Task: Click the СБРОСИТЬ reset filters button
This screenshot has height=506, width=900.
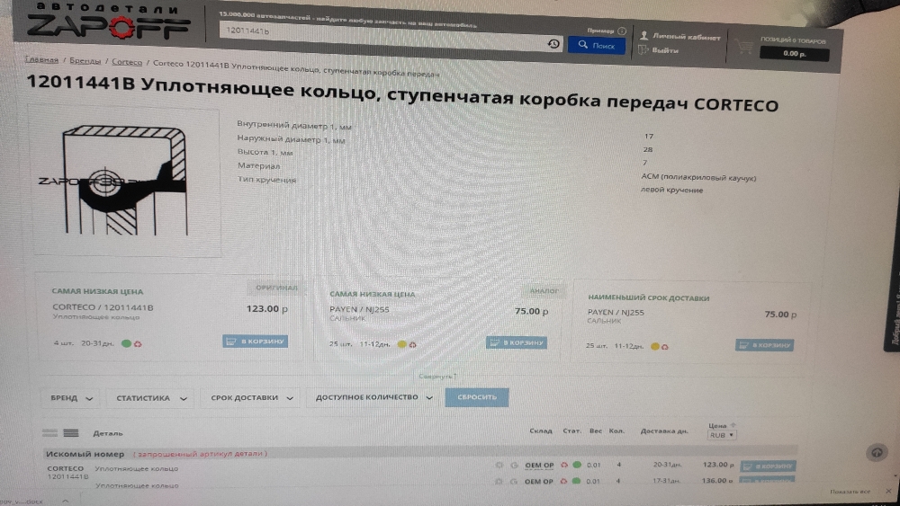Action: coord(477,397)
